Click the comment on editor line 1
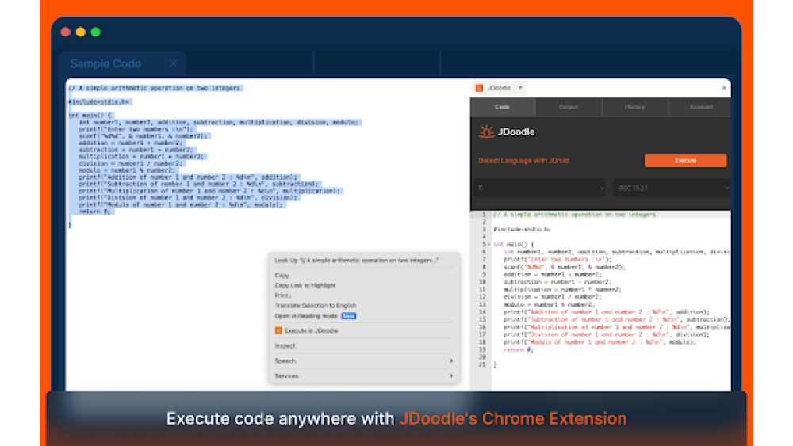The image size is (793, 446). point(574,215)
